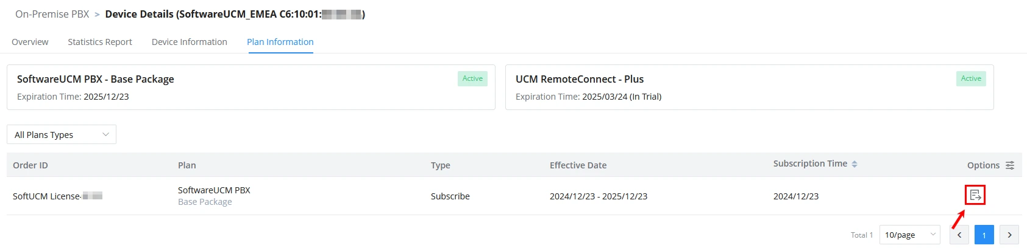Open the Statistics Report tab
Screen dimensions: 1027x248
[x=100, y=42]
